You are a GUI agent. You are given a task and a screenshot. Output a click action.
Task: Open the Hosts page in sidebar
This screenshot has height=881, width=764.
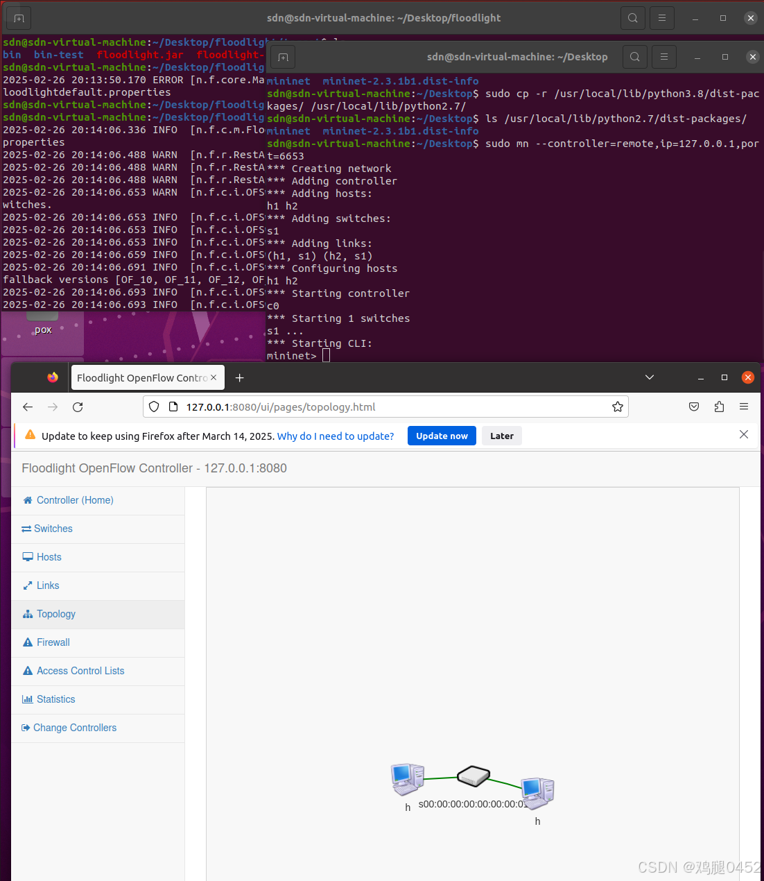pos(98,557)
